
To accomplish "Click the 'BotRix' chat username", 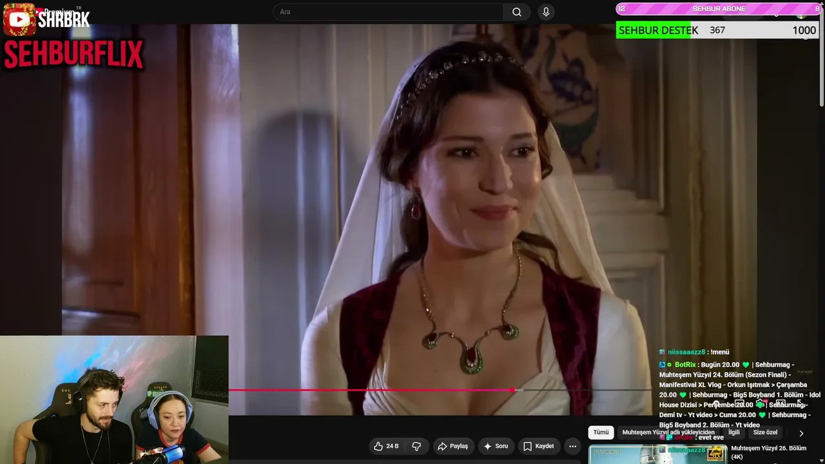I will click(x=686, y=365).
